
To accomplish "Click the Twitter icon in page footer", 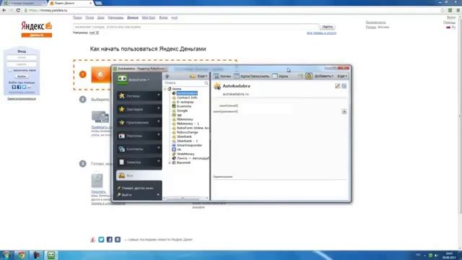I will pyautogui.click(x=101, y=239).
